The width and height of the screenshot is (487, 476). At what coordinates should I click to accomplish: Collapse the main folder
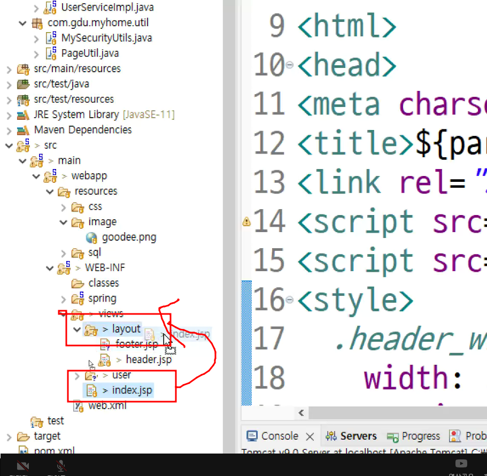[22, 160]
